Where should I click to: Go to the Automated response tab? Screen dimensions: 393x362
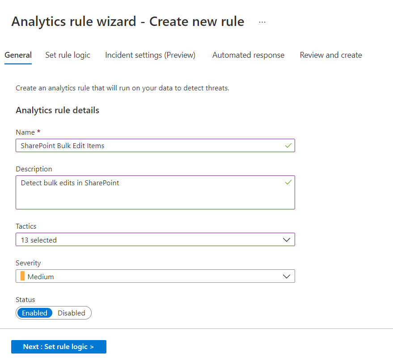click(x=248, y=55)
